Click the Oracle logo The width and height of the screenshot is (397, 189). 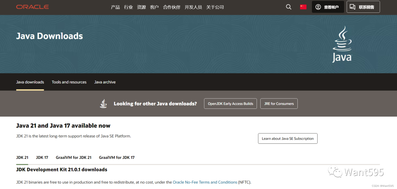point(32,7)
